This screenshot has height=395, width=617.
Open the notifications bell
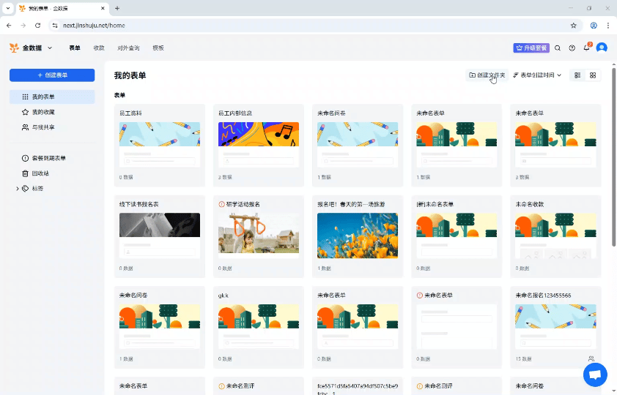pyautogui.click(x=586, y=48)
